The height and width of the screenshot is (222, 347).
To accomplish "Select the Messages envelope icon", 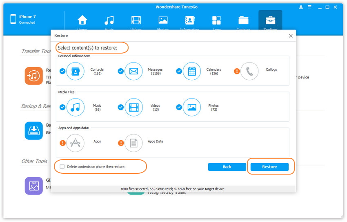I will coord(133,71).
